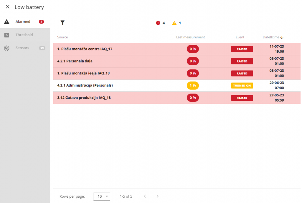Click TURNED ON badge for Administrācija
Screen dimensions: 302x203
(242, 86)
